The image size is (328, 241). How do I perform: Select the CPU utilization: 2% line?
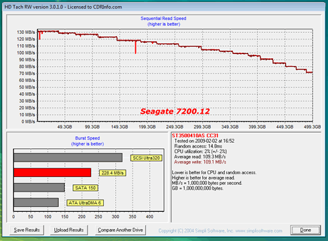point(200,152)
